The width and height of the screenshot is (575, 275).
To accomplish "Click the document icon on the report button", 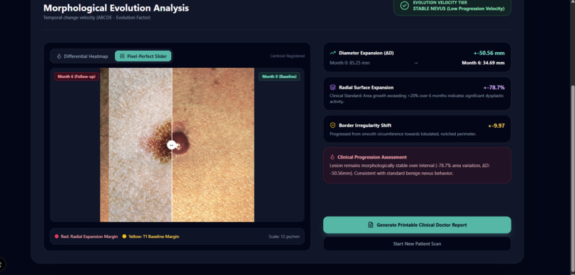I will tap(370, 225).
